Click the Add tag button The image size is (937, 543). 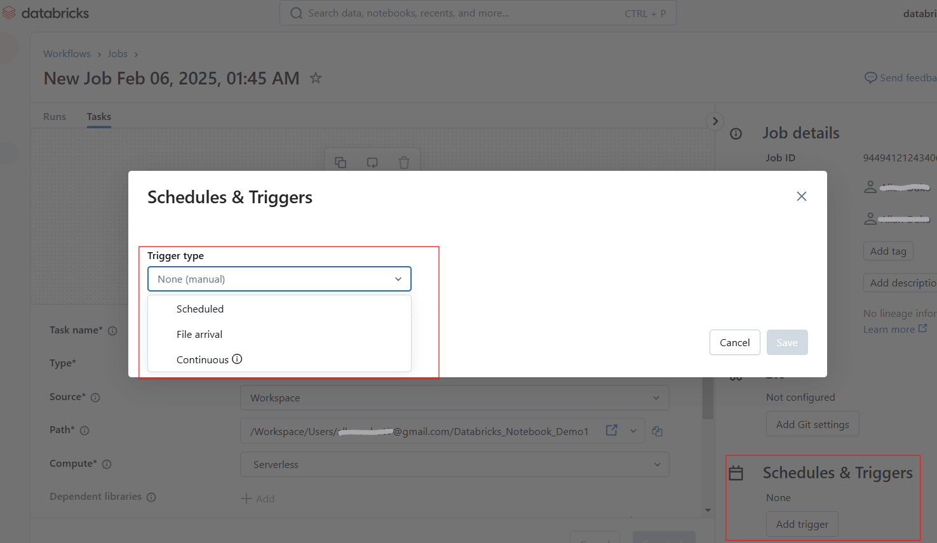coord(888,251)
